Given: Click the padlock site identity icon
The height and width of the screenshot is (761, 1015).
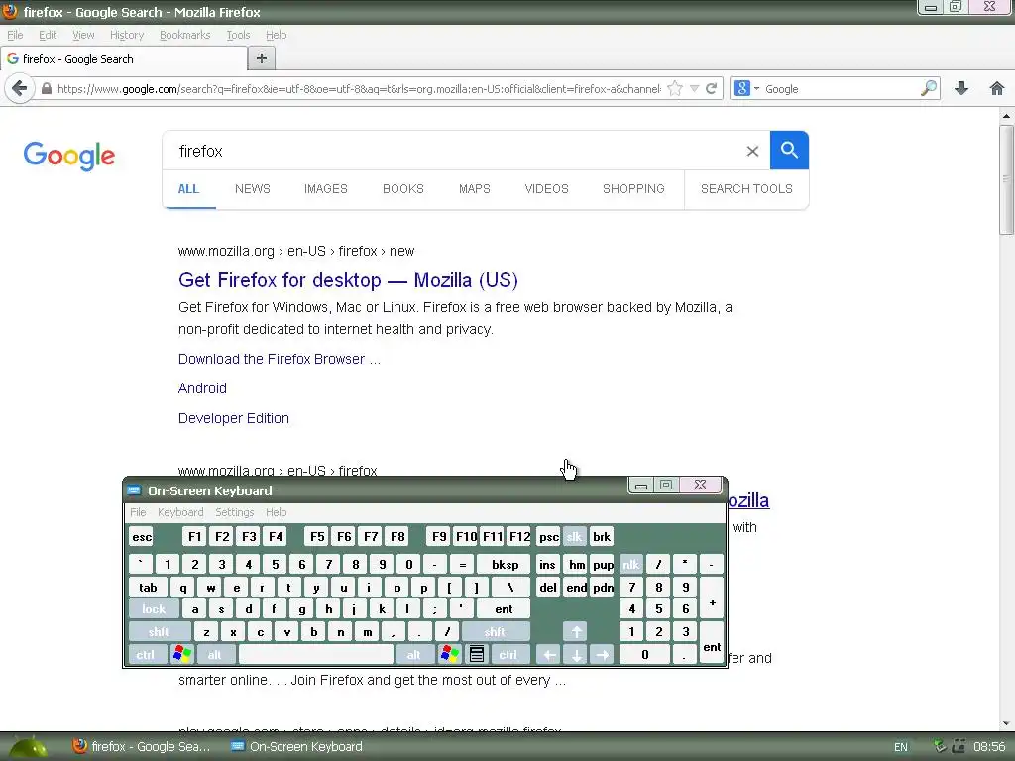Looking at the screenshot, I should (46, 88).
